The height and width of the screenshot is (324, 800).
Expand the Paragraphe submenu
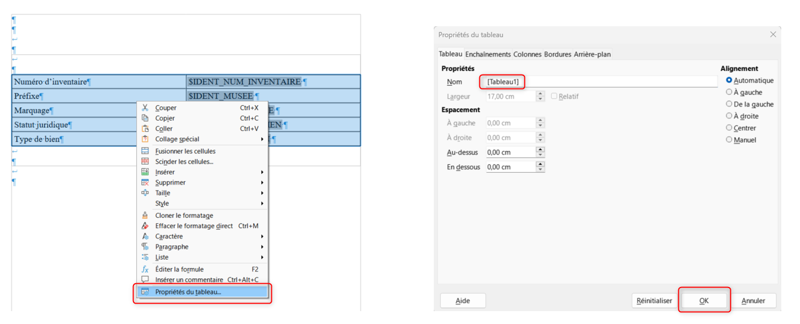pos(262,247)
